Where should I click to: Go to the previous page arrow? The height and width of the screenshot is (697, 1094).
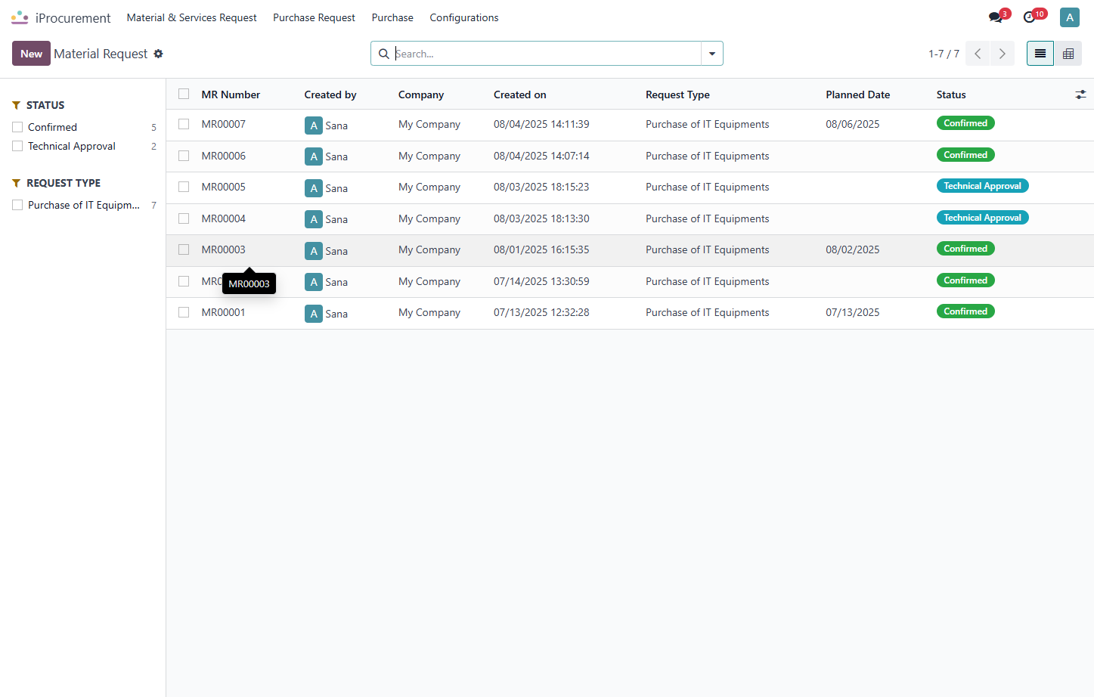coord(978,54)
